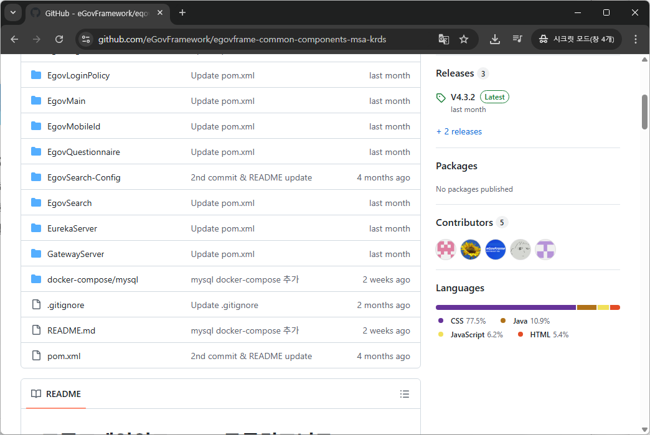The height and width of the screenshot is (435, 650).
Task: Open pom.xml row's 2nd commit message
Action: click(x=251, y=357)
